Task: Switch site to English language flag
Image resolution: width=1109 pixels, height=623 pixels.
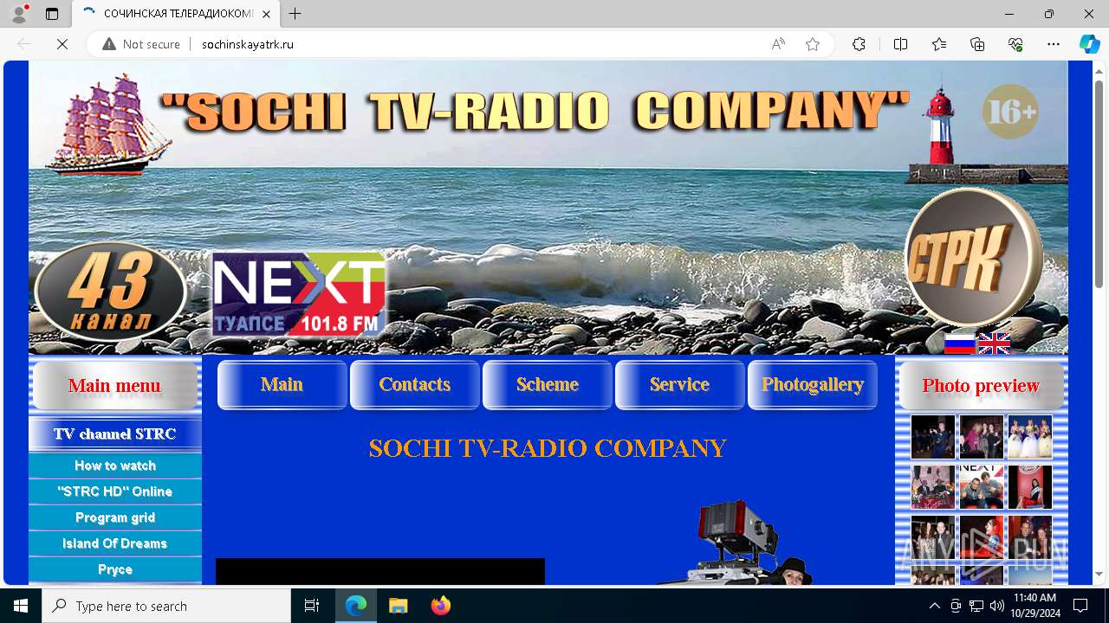Action: pos(994,344)
